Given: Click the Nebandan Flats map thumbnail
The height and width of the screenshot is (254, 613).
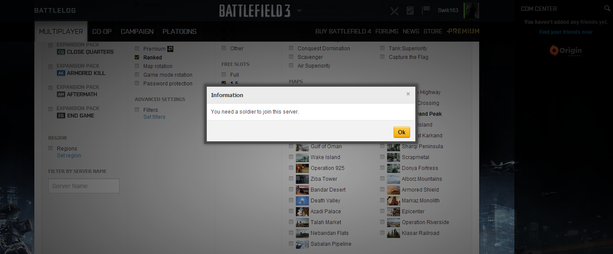Looking at the screenshot, I should click(302, 233).
